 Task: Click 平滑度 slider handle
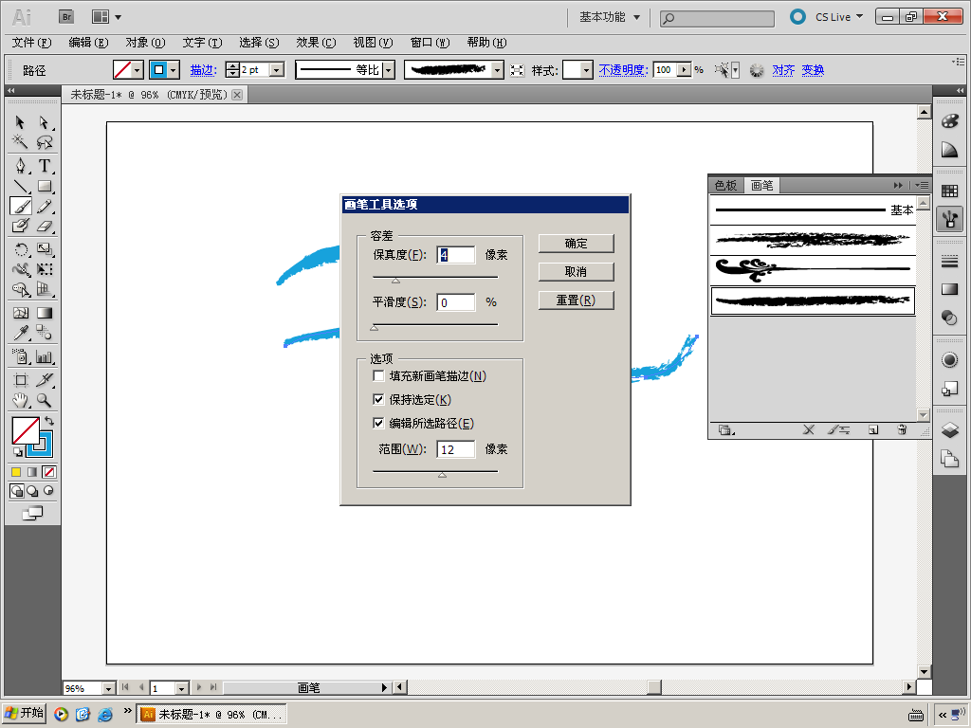click(374, 327)
